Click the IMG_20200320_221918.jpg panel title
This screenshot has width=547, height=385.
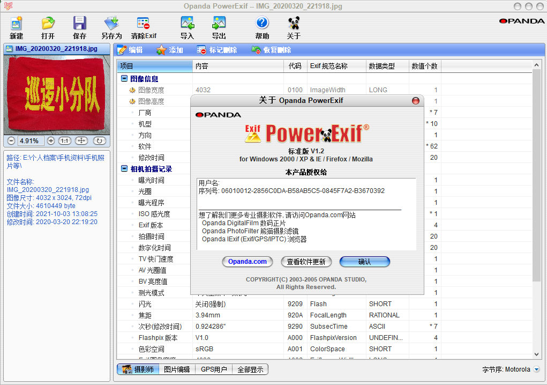tap(56, 48)
